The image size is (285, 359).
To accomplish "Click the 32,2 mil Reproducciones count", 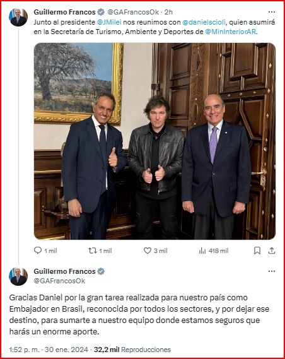I will [x=132, y=350].
